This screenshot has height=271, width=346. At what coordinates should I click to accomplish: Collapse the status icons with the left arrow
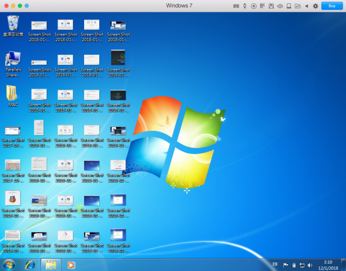pos(306,6)
